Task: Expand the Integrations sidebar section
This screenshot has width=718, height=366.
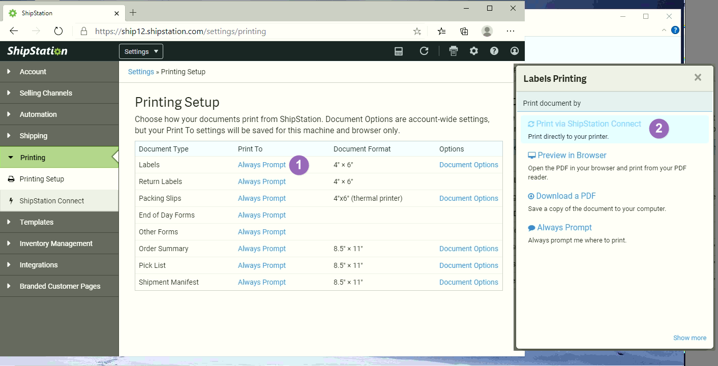Action: pos(59,265)
